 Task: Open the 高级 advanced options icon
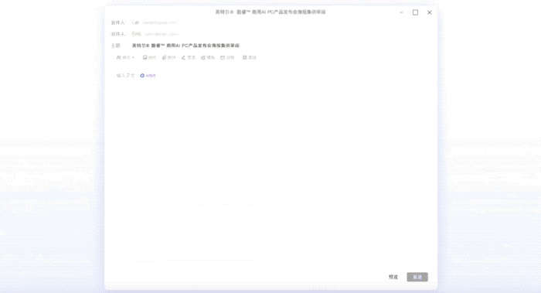(x=250, y=58)
